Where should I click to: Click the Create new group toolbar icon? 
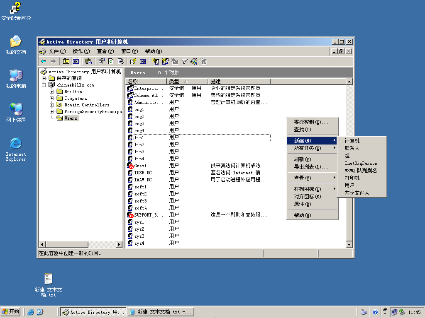point(165,61)
